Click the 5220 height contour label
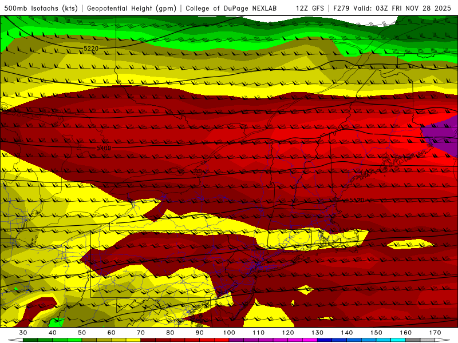Image resolution: width=458 pixels, height=343 pixels. 91,49
